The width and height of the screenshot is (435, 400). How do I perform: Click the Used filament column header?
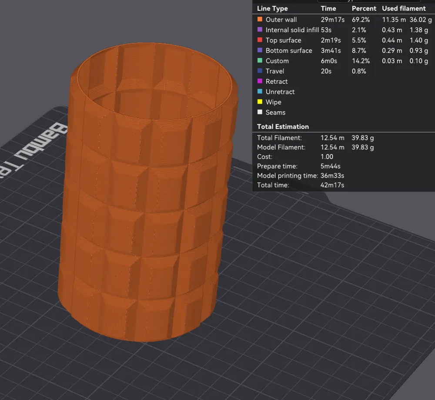404,9
